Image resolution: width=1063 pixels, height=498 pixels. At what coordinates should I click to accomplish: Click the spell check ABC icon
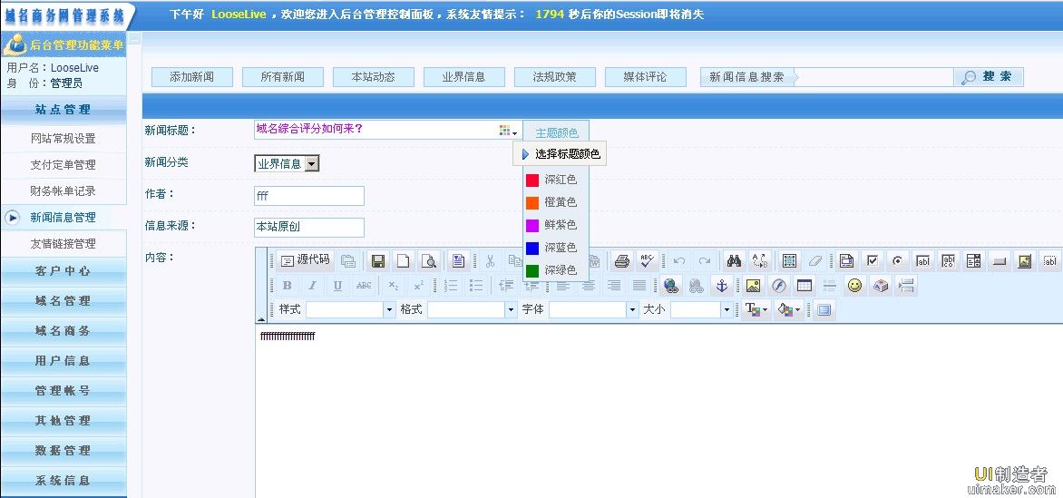click(x=647, y=261)
